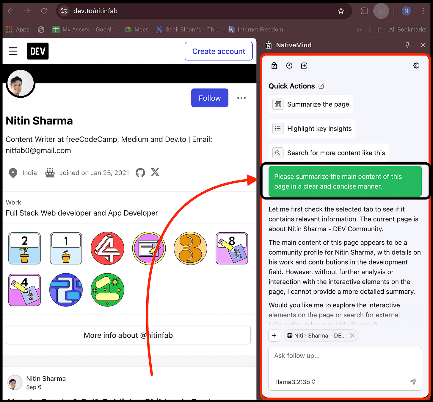
Task: Click the Joined on Jan 25, 2021 text
Action: coord(94,173)
